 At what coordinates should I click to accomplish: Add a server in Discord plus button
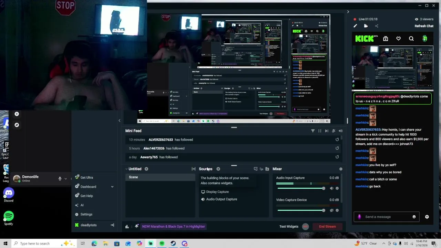pyautogui.click(x=17, y=114)
